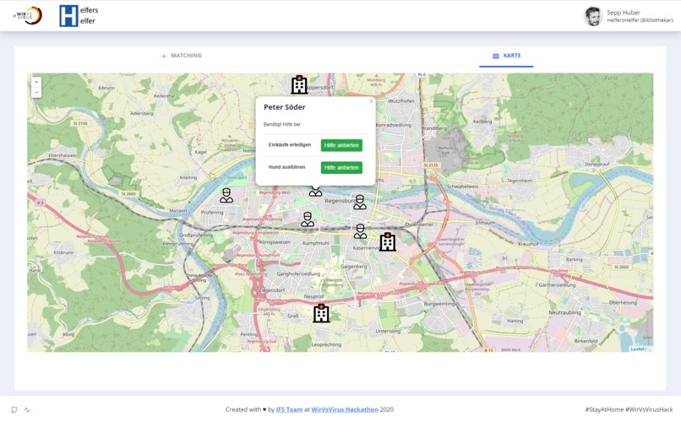Open the helper marker near Prüfening
Image resolution: width=681 pixels, height=422 pixels.
click(x=226, y=196)
